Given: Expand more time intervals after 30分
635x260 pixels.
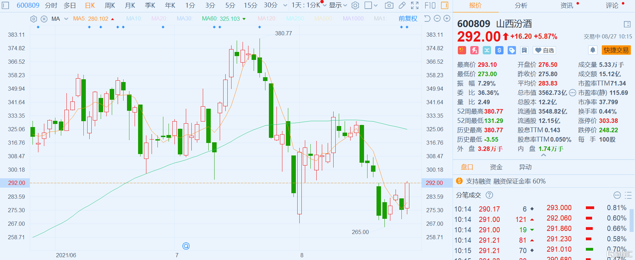Looking at the screenshot, I should coord(285,5).
